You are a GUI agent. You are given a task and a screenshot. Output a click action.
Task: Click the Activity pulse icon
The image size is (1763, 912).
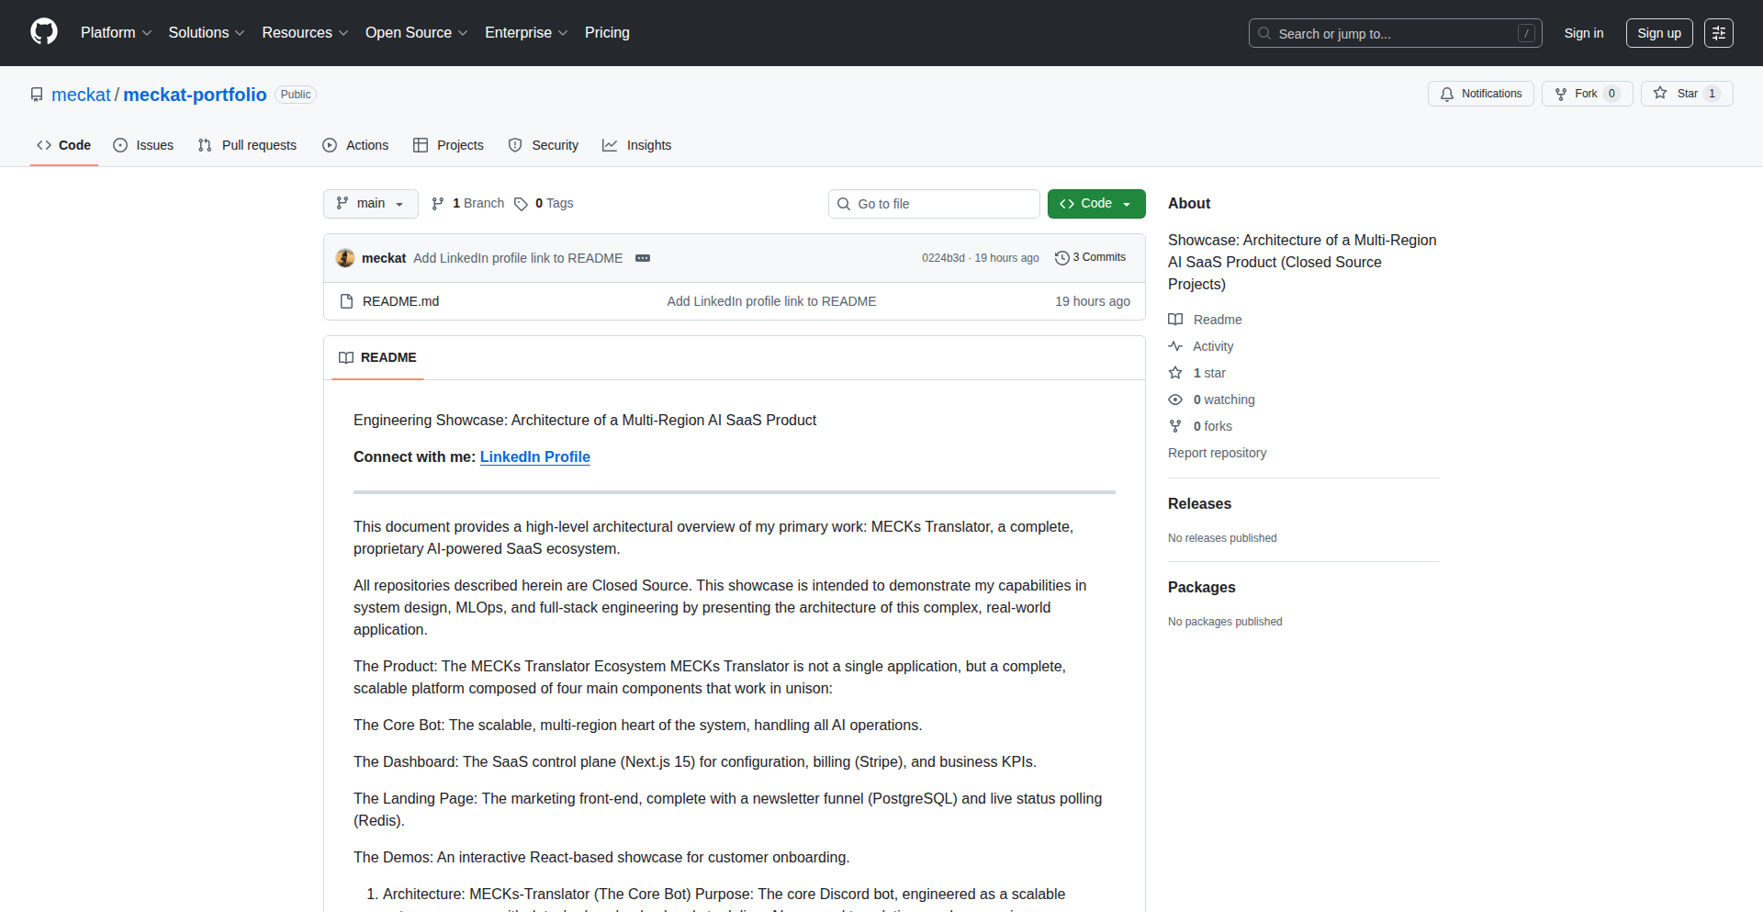coord(1176,346)
